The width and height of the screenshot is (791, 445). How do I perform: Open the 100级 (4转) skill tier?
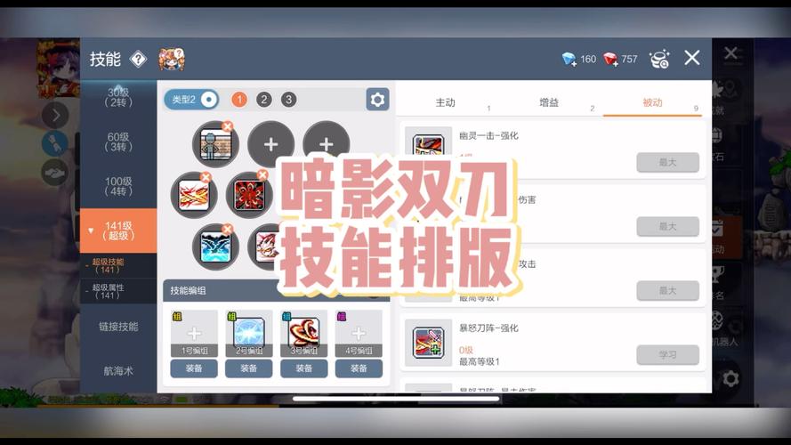pos(118,186)
